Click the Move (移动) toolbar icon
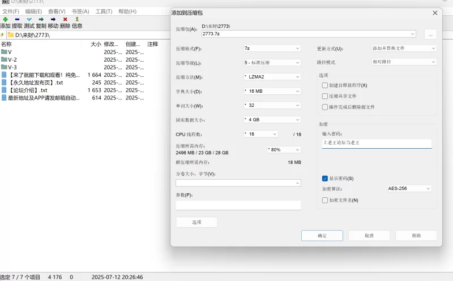The image size is (453, 281). (x=53, y=19)
